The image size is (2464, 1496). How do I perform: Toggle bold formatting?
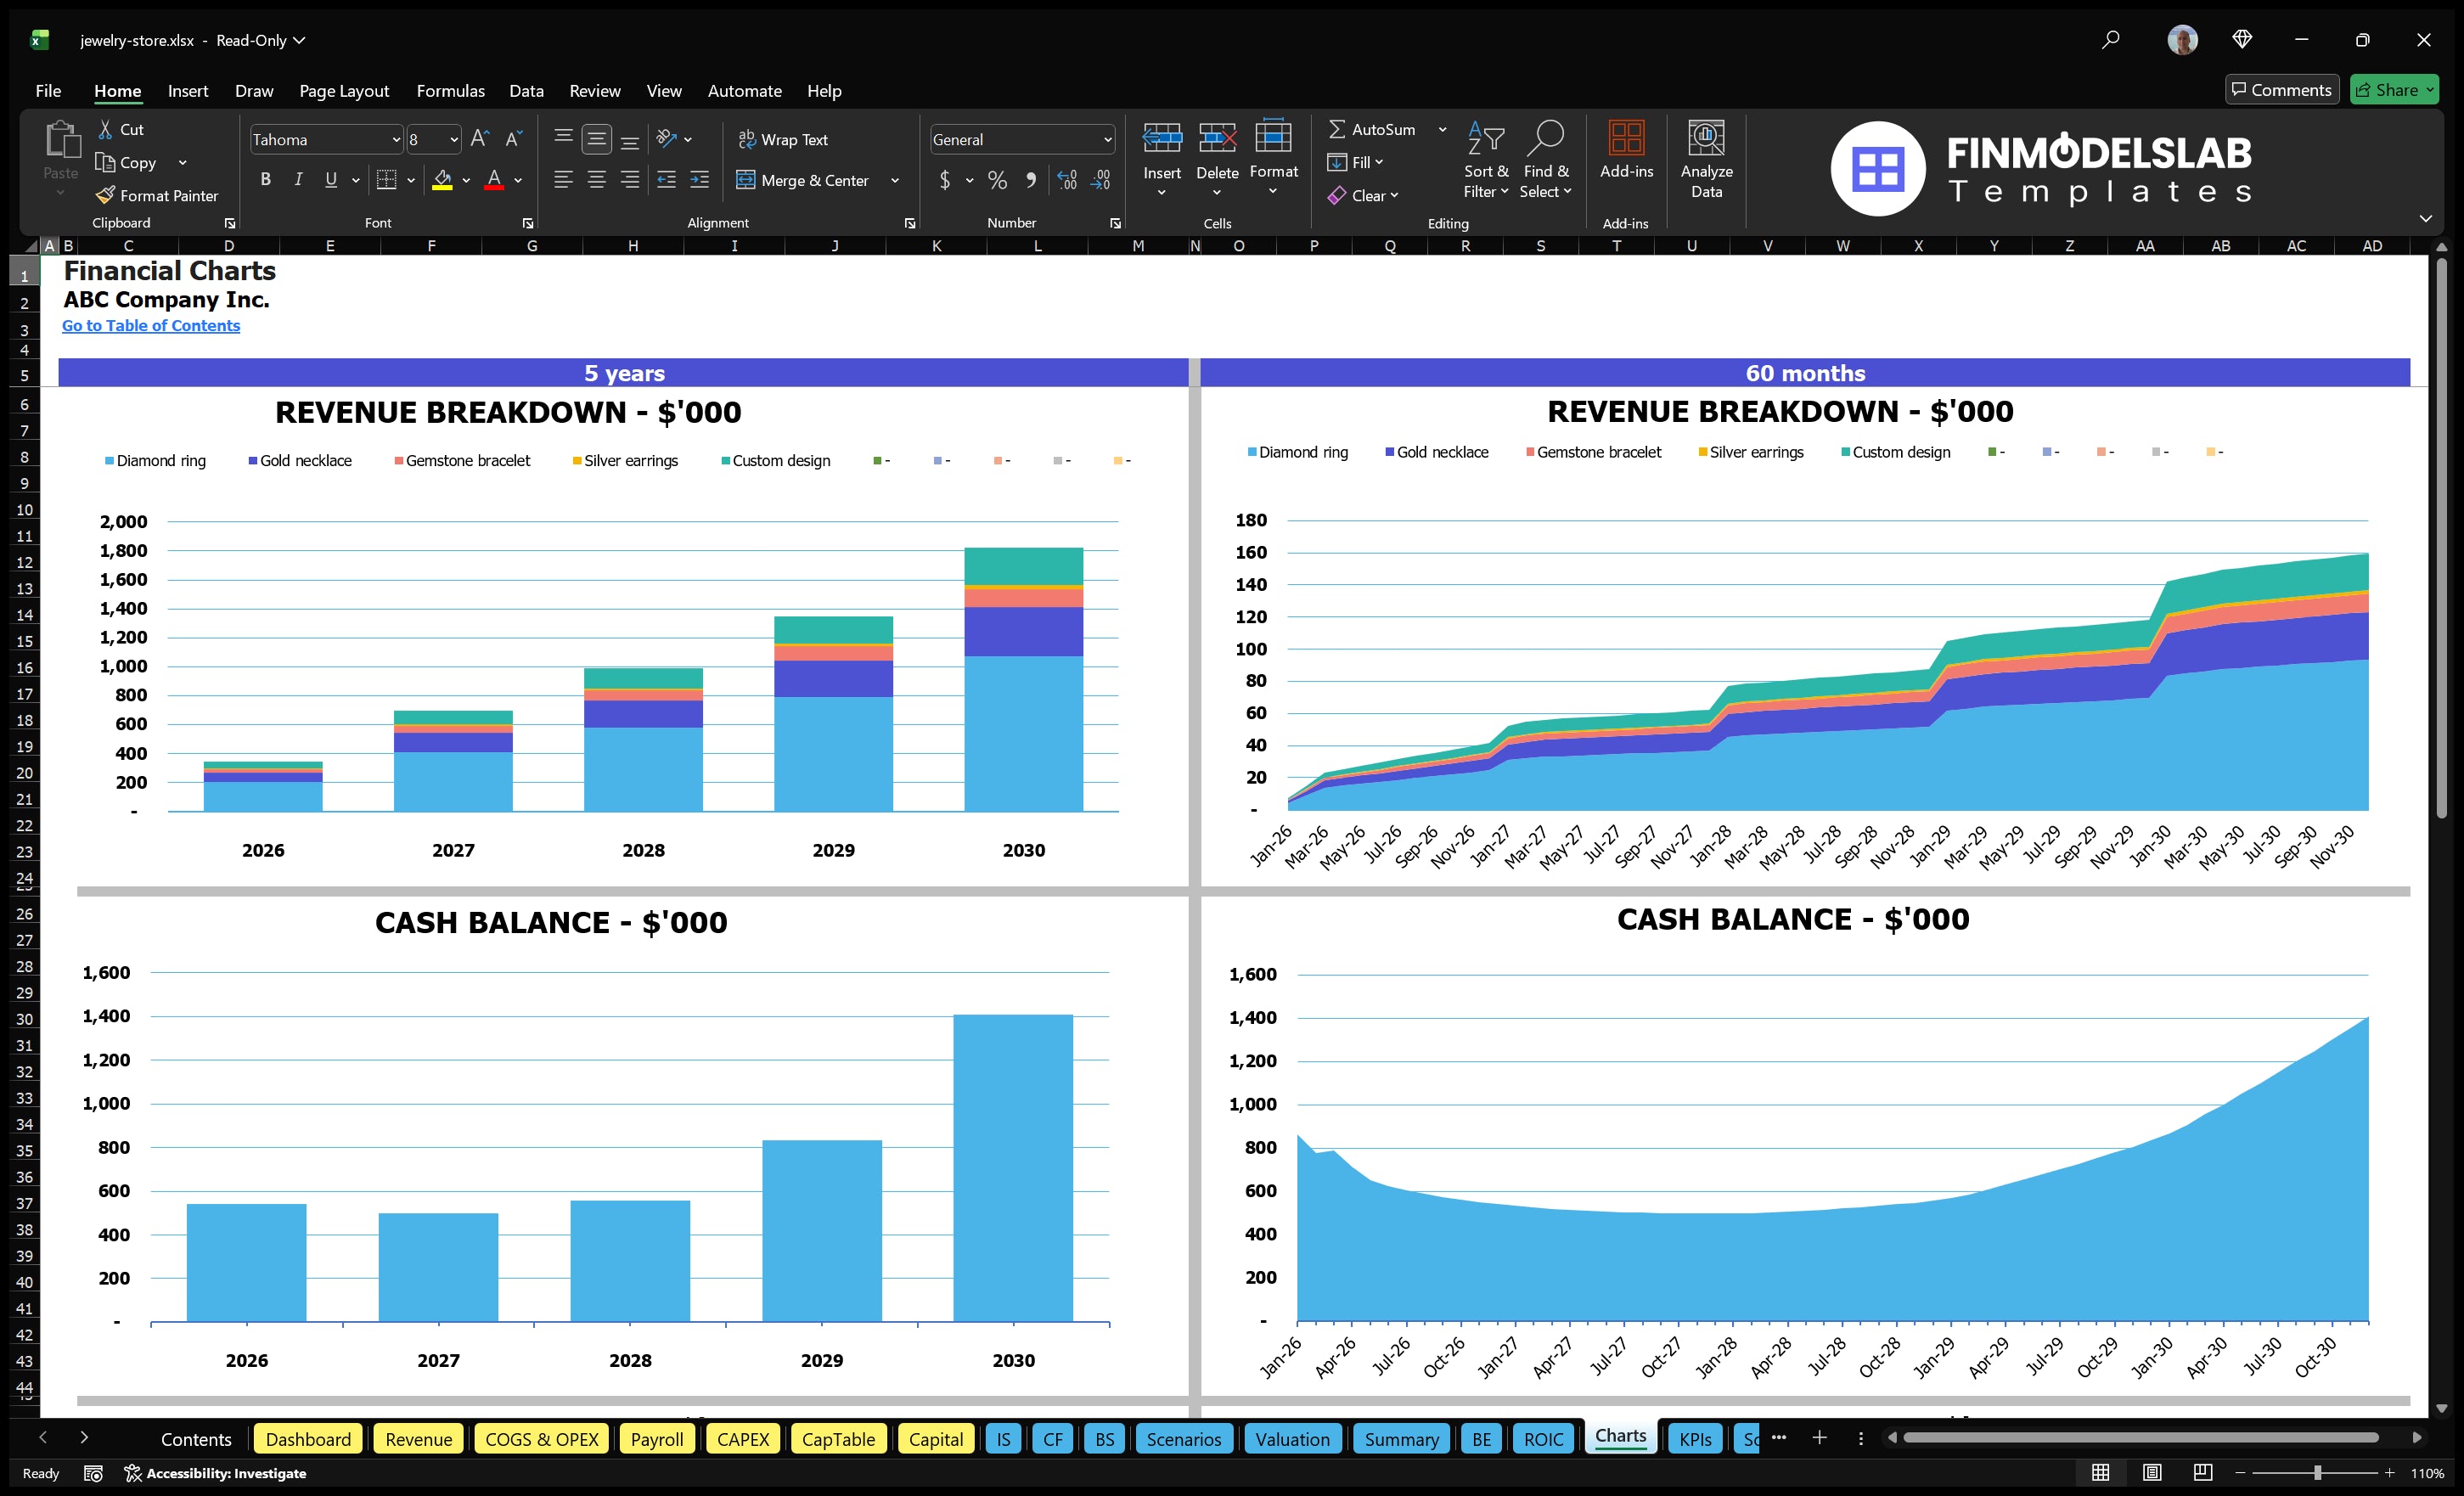tap(265, 180)
